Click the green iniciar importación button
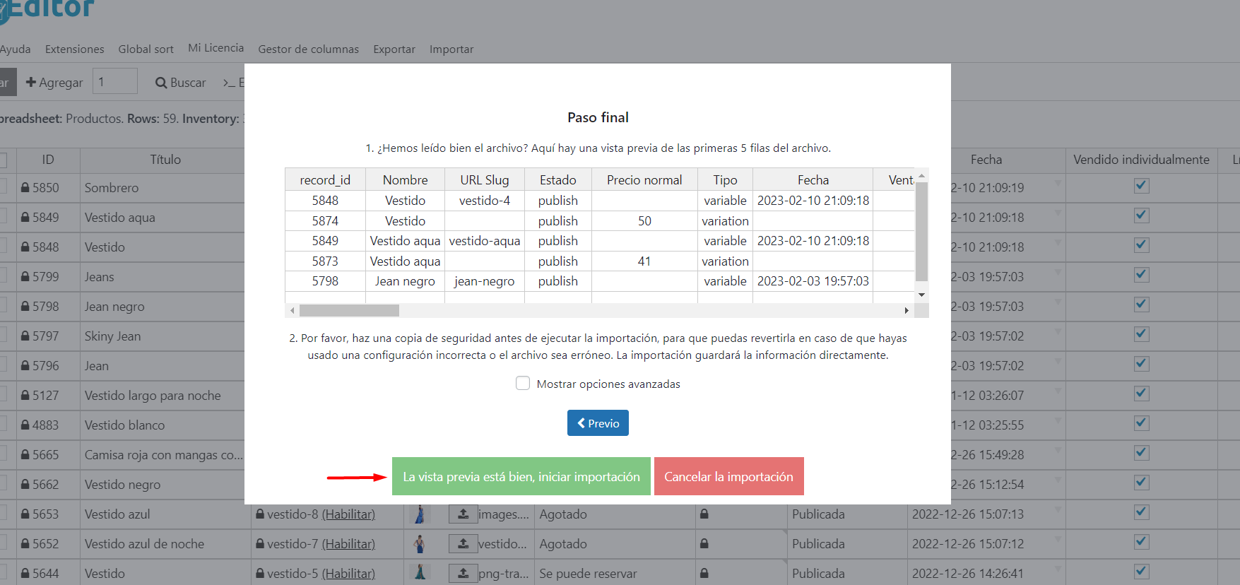 pos(521,477)
